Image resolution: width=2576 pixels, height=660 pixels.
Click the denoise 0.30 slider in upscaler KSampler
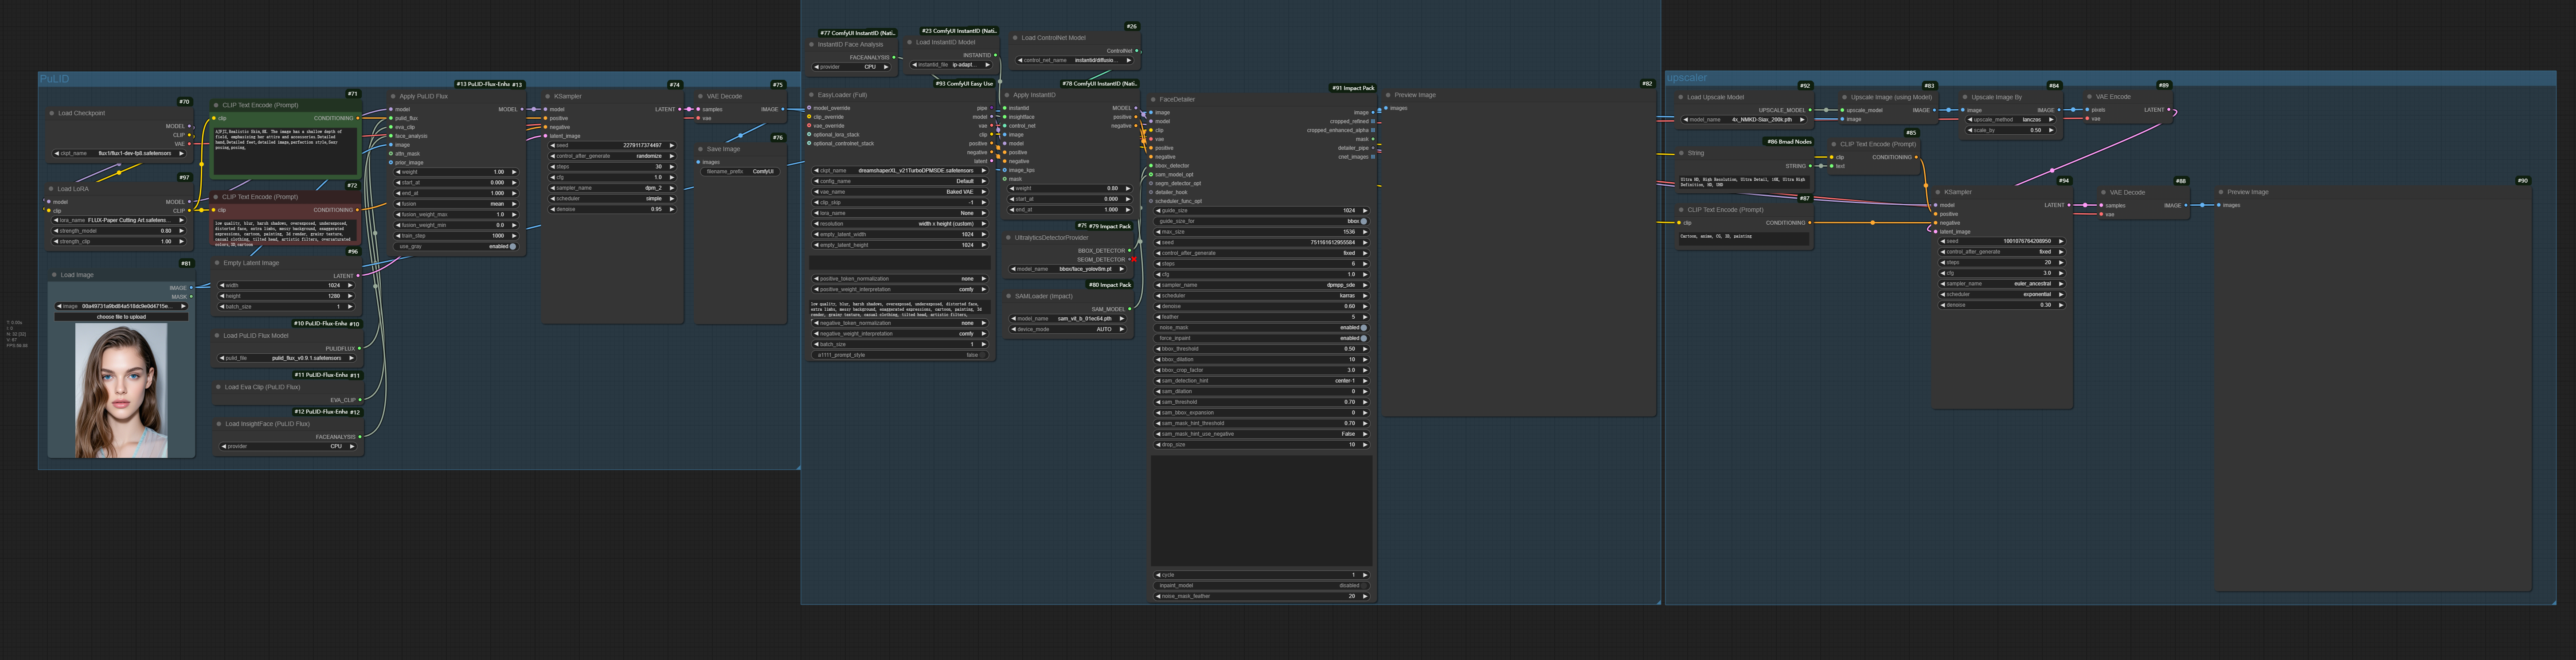[2001, 305]
